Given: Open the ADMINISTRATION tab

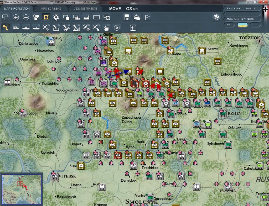Looking at the screenshot, I should 85,9.
